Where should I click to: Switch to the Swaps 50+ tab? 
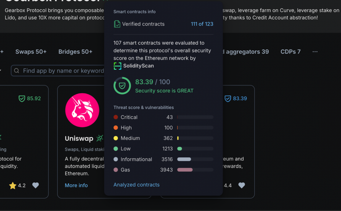[31, 52]
